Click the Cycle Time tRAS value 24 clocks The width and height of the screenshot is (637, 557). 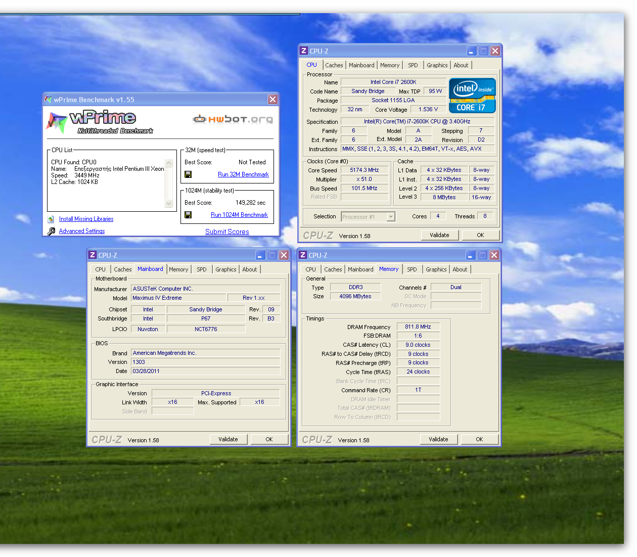point(418,372)
